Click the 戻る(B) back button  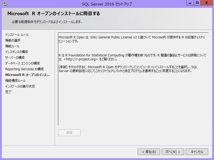click(149, 152)
